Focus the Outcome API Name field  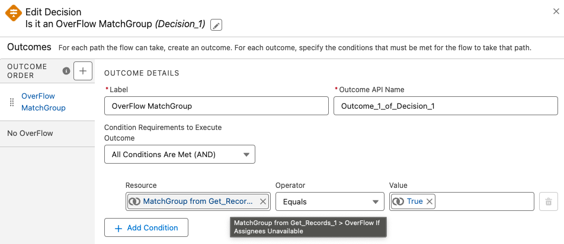tap(446, 106)
